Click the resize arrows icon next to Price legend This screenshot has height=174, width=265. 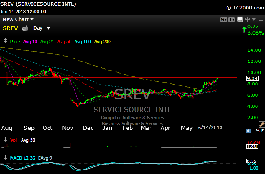click(5, 41)
